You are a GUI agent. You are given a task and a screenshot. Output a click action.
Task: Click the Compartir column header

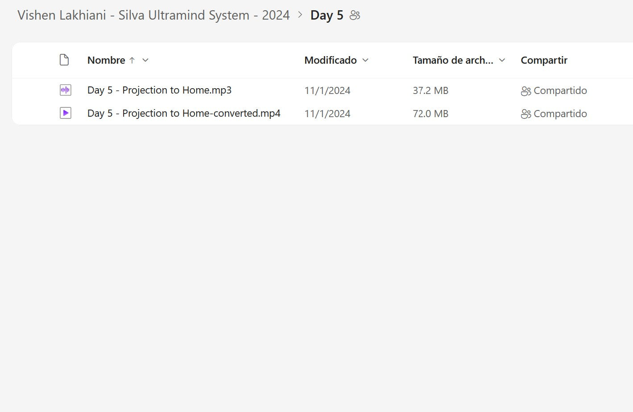(544, 60)
